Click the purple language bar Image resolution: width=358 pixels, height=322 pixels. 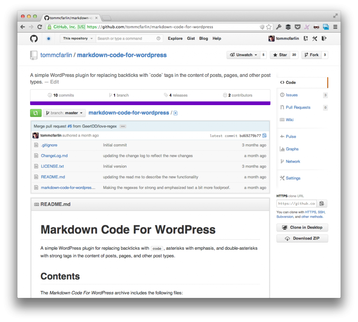(150, 103)
